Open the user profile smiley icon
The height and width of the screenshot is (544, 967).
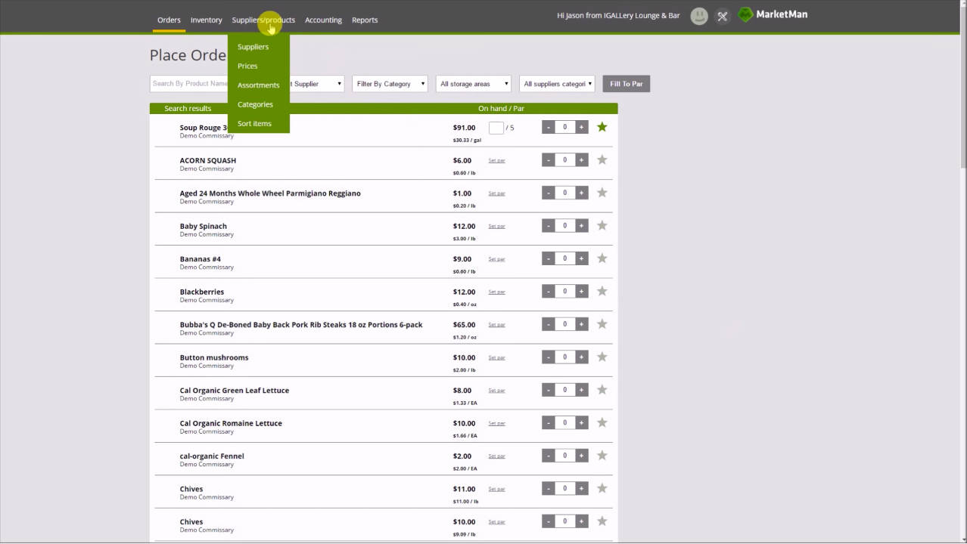tap(698, 16)
